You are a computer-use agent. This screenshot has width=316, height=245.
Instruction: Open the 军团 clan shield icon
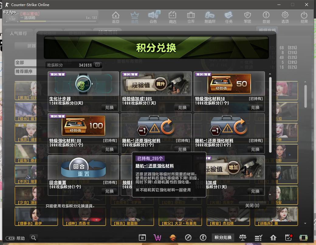click(247, 17)
